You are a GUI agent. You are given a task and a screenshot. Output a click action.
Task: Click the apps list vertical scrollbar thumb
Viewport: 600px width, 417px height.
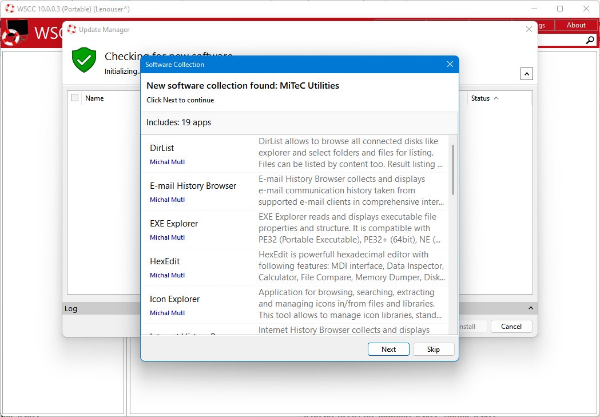pyautogui.click(x=453, y=170)
